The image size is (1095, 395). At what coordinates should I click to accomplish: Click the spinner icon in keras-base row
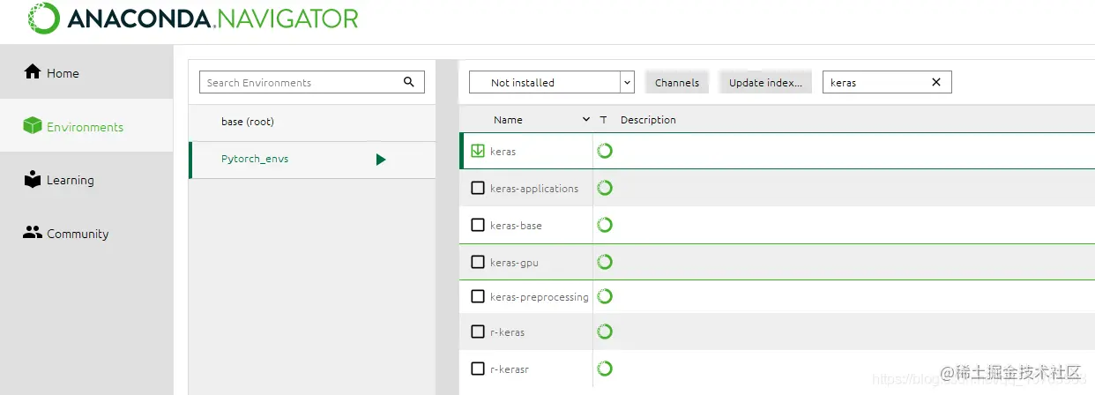605,225
